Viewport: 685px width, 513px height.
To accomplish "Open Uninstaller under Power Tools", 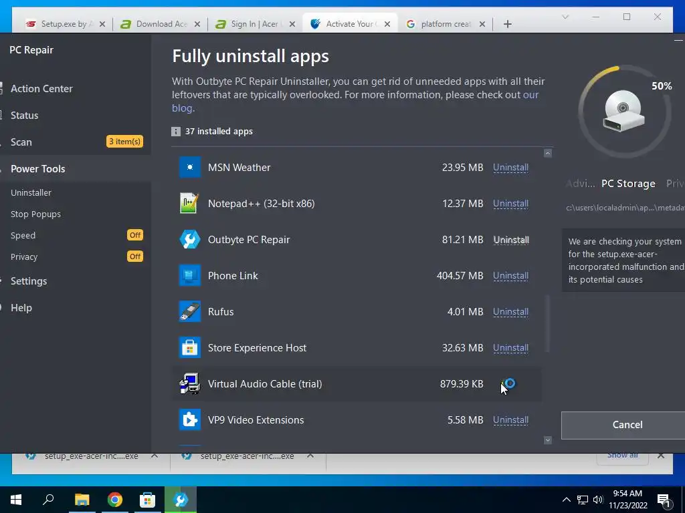I will tap(31, 192).
